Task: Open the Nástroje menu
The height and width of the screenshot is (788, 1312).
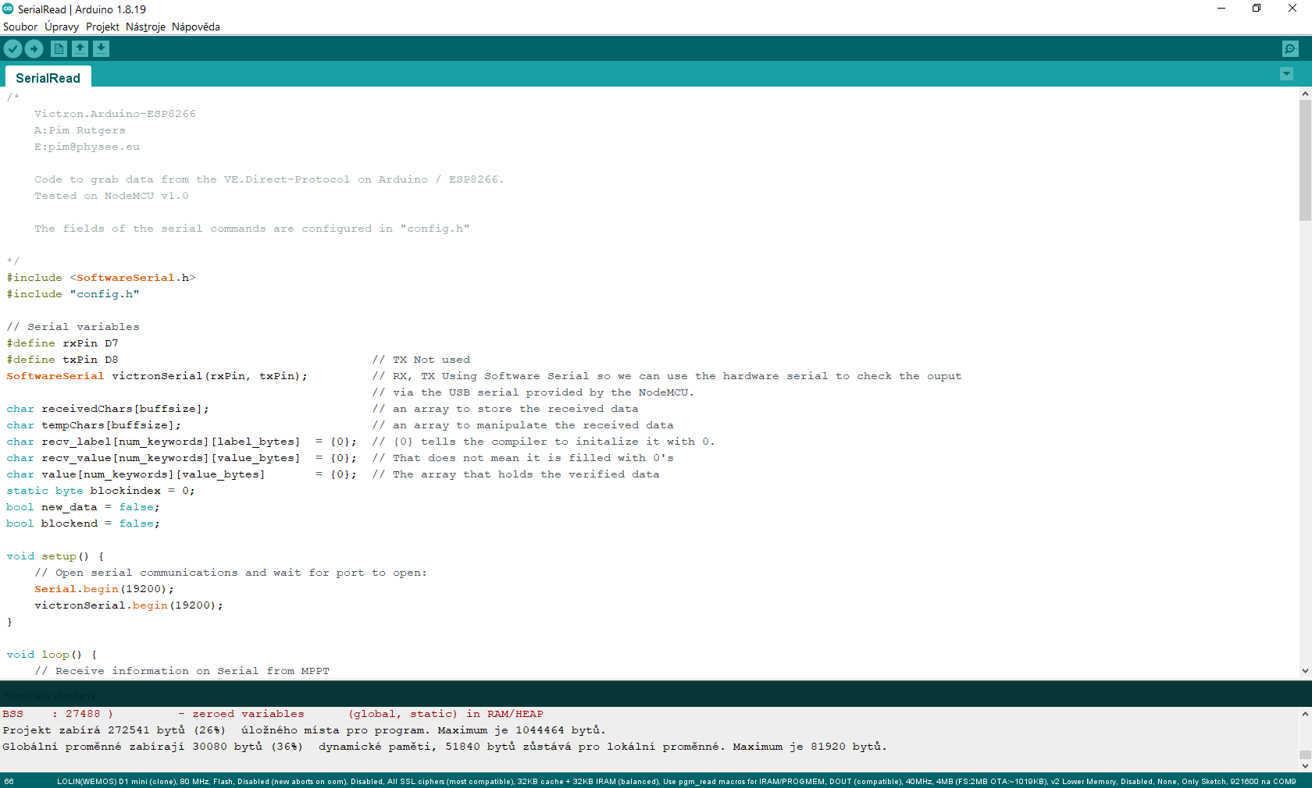Action: tap(145, 27)
